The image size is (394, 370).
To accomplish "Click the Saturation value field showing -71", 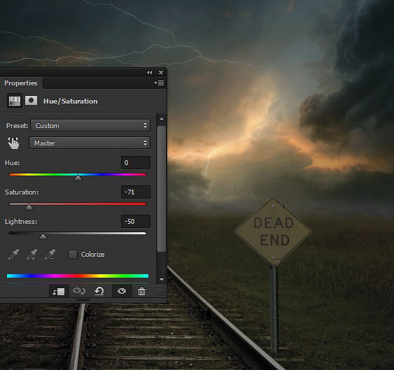I will click(136, 192).
